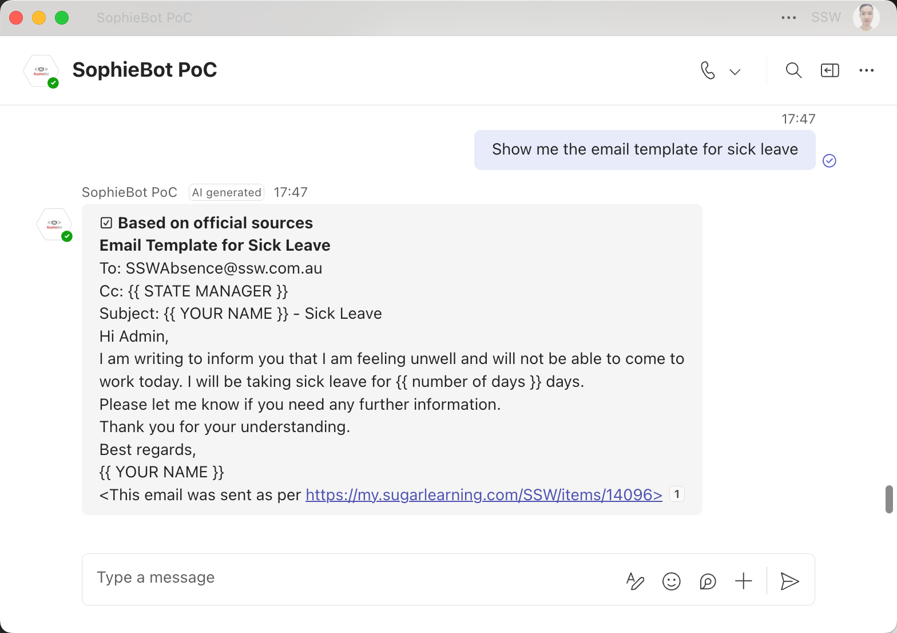Open the user profile picture menu
Viewport: 897px width, 633px height.
pos(866,18)
